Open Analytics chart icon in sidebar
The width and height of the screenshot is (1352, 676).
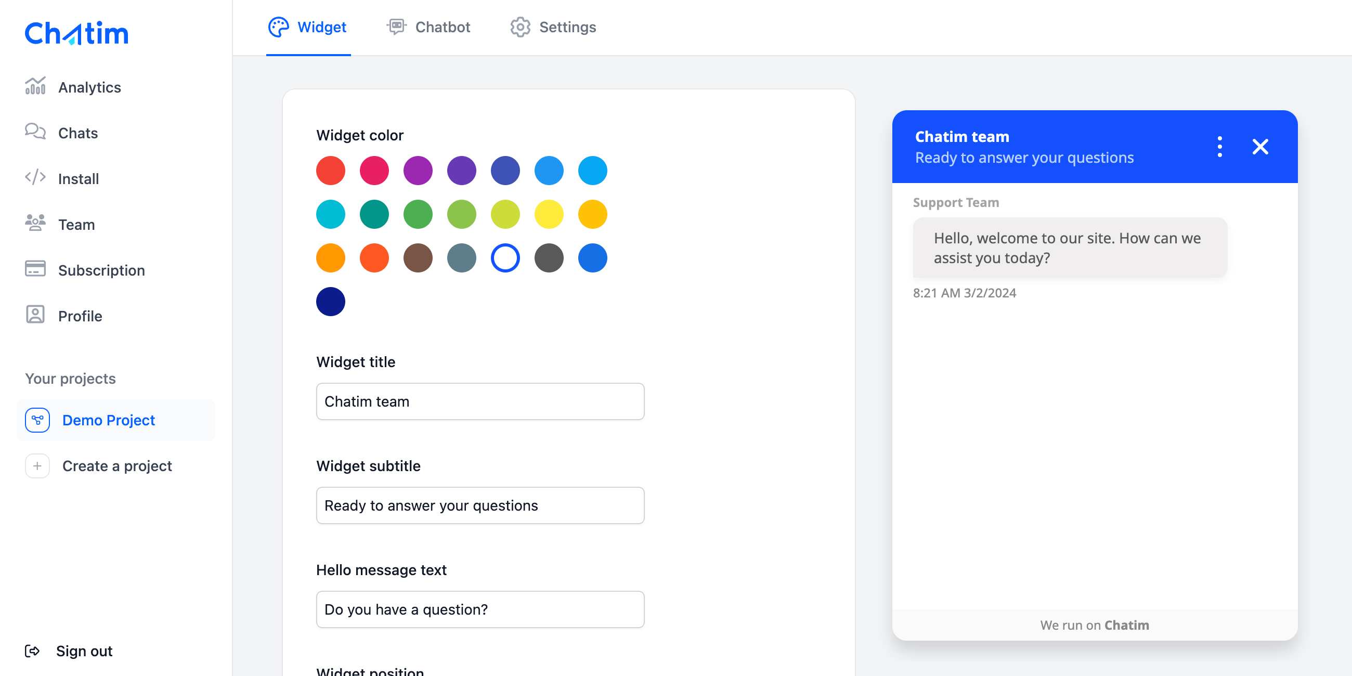(35, 86)
